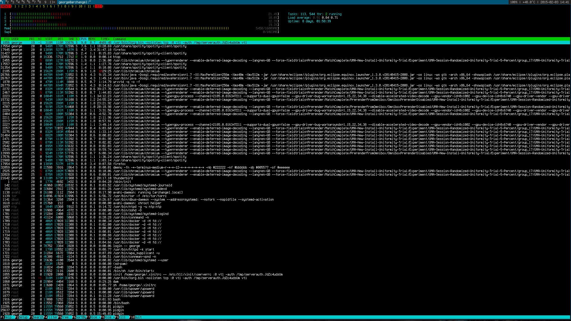This screenshot has width=571, height=321.
Task: Open F1 Help in htop
Action: pyautogui.click(x=7, y=317)
